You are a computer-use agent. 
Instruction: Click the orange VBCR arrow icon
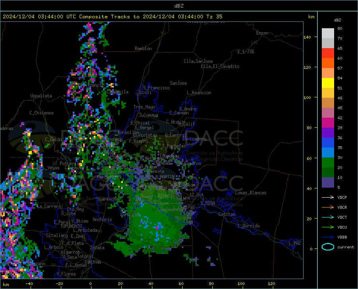pyautogui.click(x=328, y=207)
